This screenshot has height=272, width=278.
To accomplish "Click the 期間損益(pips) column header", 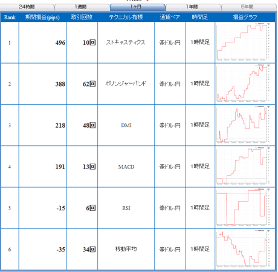I will tap(42, 18).
